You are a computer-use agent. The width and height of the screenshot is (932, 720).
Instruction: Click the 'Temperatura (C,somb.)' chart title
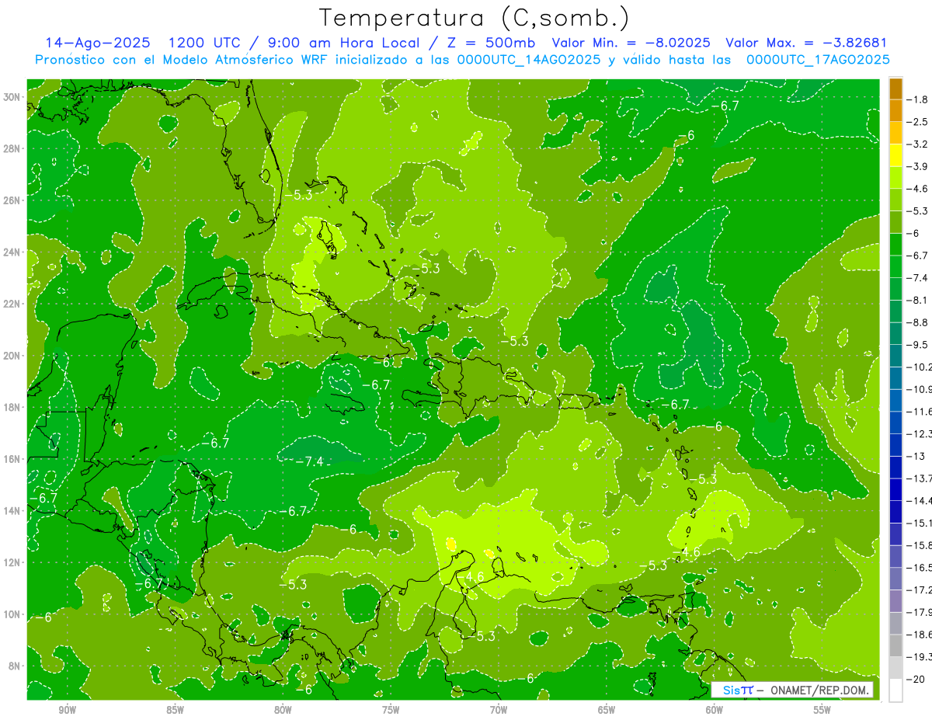tap(474, 18)
